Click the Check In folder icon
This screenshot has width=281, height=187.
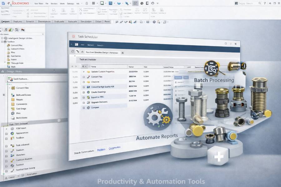point(88,82)
